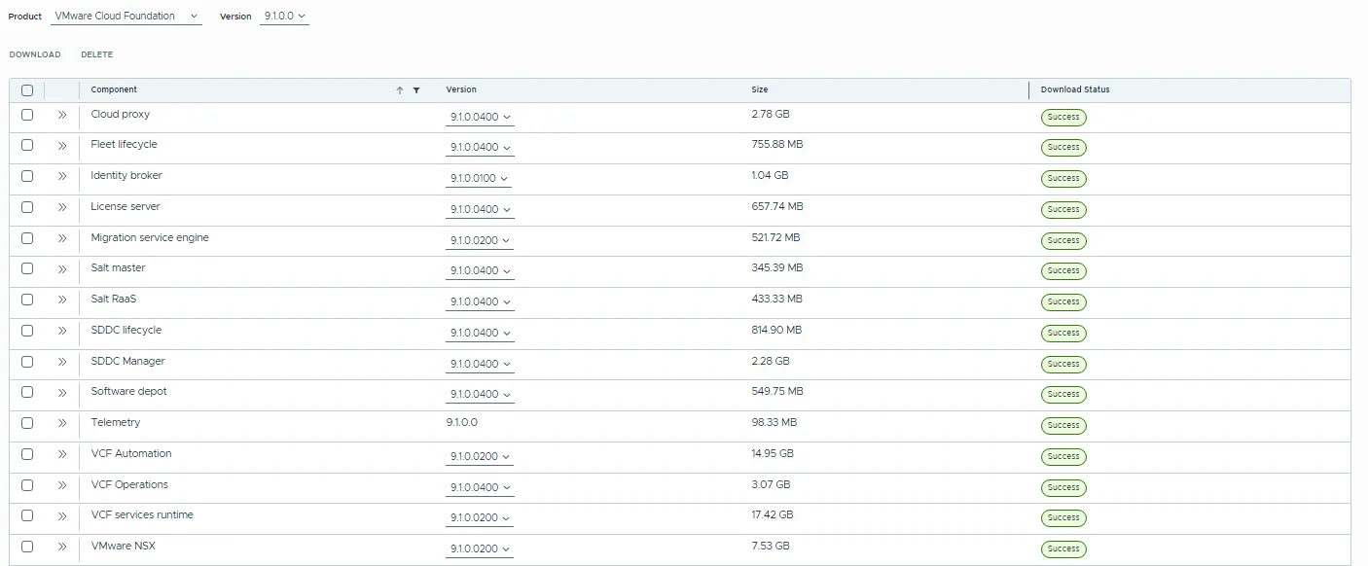
Task: Click the Success badge for Cloud proxy
Action: click(x=1063, y=117)
